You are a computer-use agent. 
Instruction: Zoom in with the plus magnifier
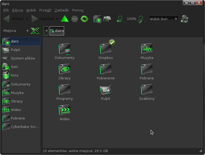141,19
